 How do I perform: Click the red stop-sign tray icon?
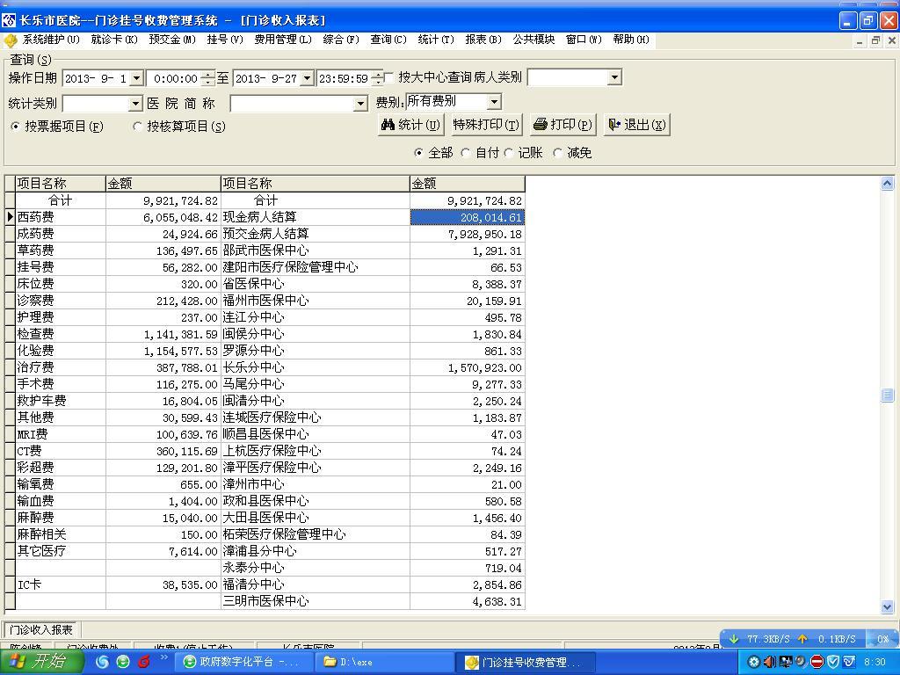coord(817,662)
